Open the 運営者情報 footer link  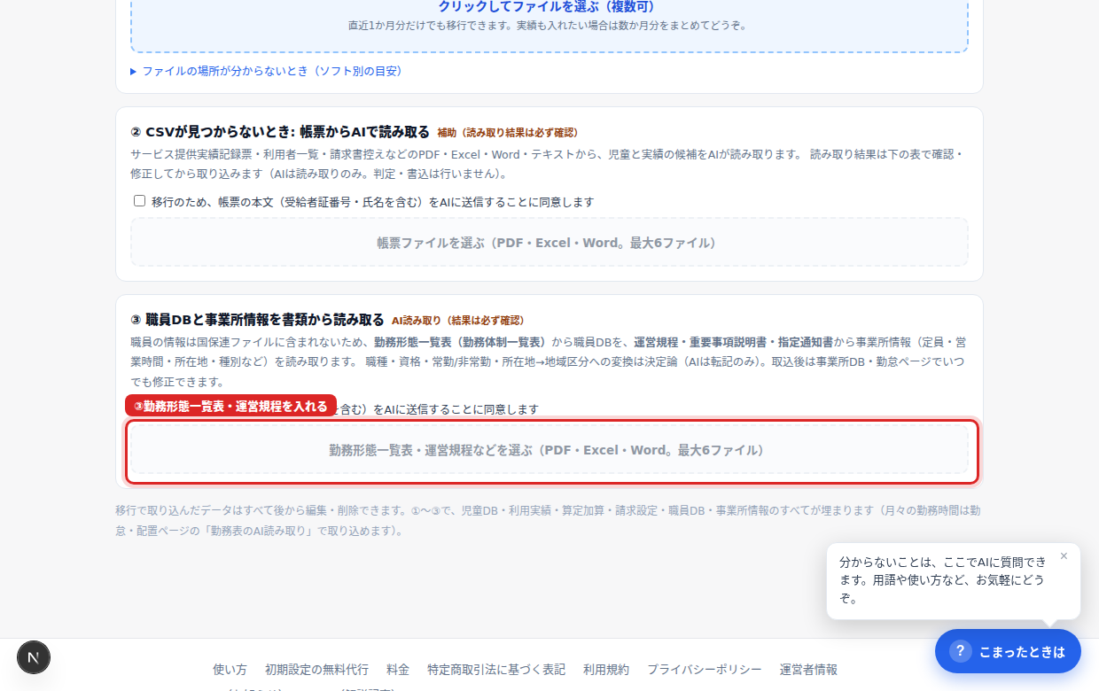pos(808,670)
